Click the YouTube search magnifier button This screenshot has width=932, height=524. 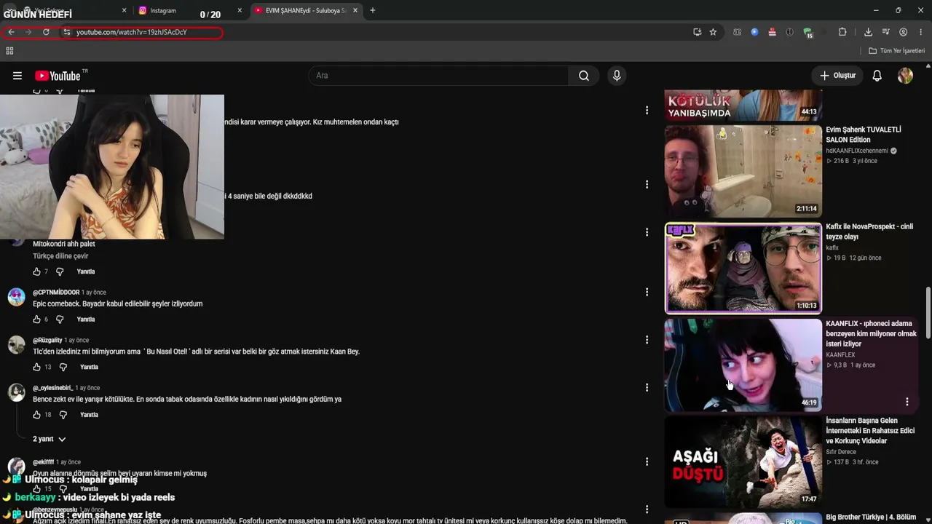pos(584,76)
